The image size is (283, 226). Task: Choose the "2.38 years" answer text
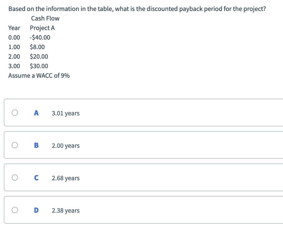[65, 211]
